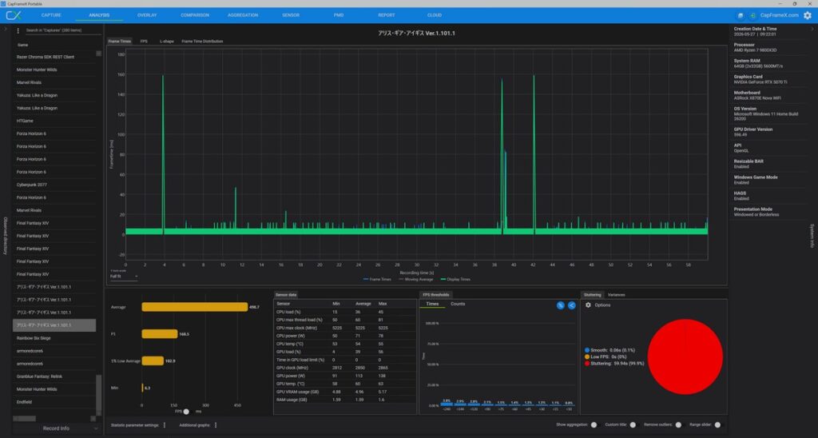Screen dimensions: 818x438
Task: Select the Cyberpunk 2077 capture record
Action: [54, 185]
